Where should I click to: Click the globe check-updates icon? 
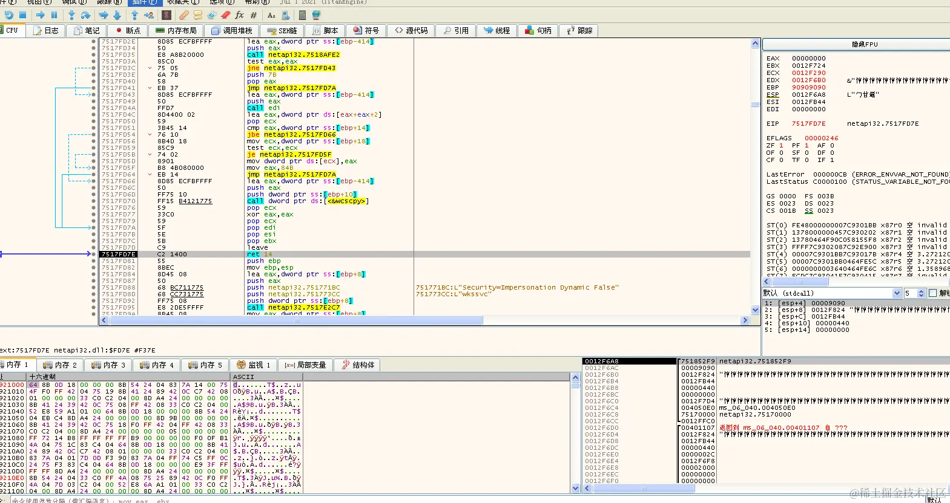point(315,15)
